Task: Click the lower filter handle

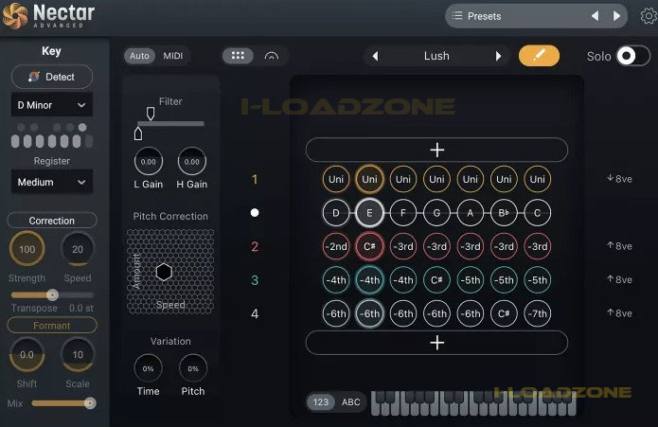Action: tap(138, 133)
